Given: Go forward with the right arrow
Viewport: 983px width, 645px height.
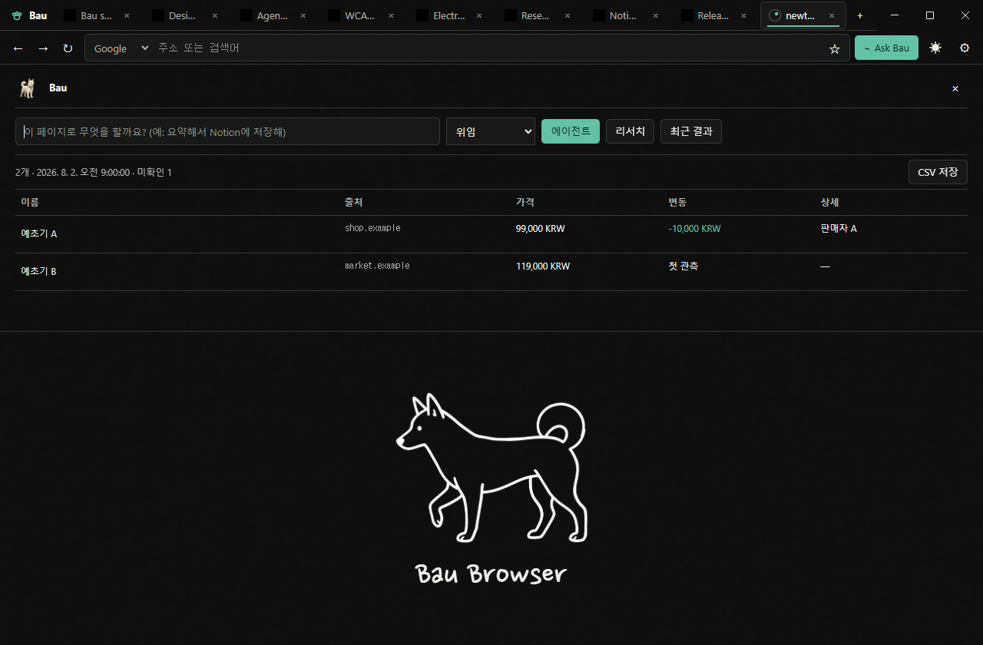Looking at the screenshot, I should click(x=43, y=48).
